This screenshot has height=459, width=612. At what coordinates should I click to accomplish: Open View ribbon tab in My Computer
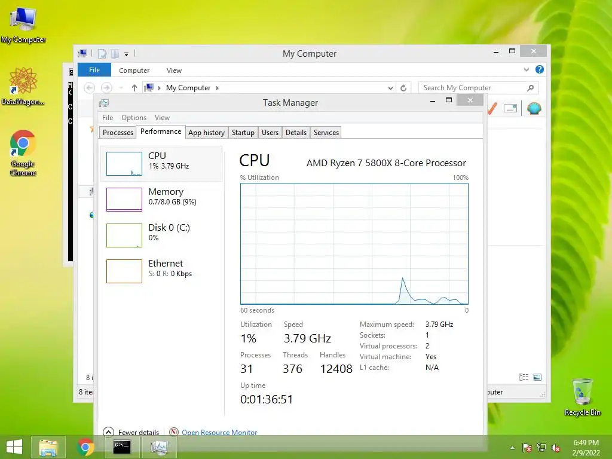click(174, 71)
